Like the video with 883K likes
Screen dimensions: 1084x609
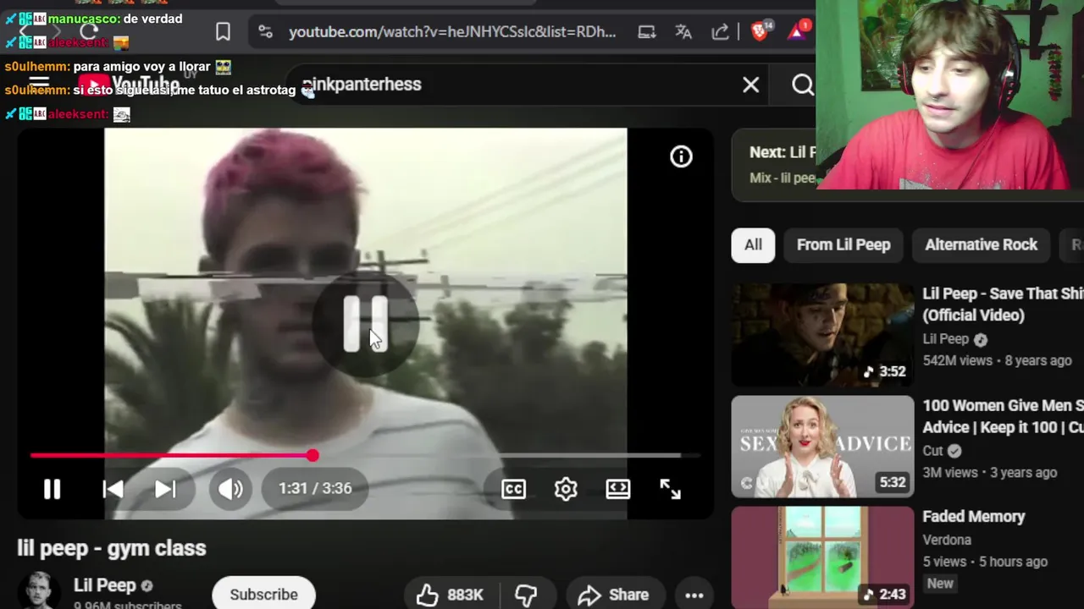click(451, 595)
